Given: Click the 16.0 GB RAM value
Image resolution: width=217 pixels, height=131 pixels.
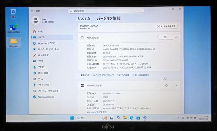Looking at the screenshot, I should (x=106, y=53).
